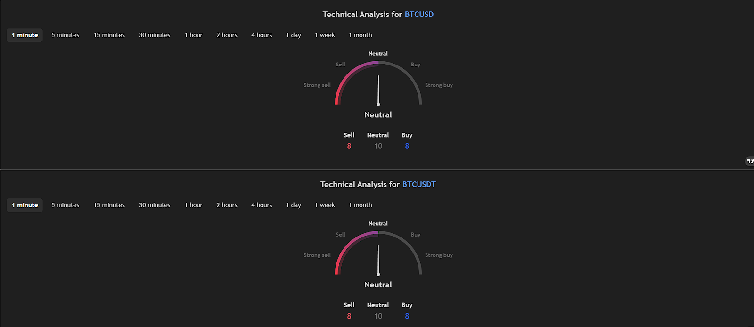
Task: Select 5 minutes tab in BTCUSD widget
Action: 66,35
